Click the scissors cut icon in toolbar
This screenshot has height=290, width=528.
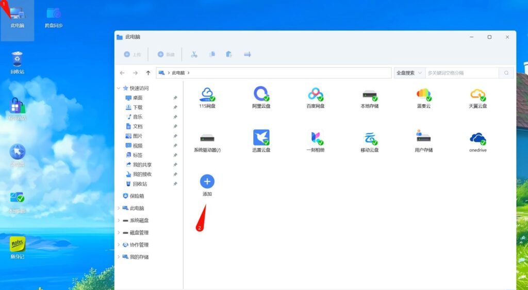[194, 54]
